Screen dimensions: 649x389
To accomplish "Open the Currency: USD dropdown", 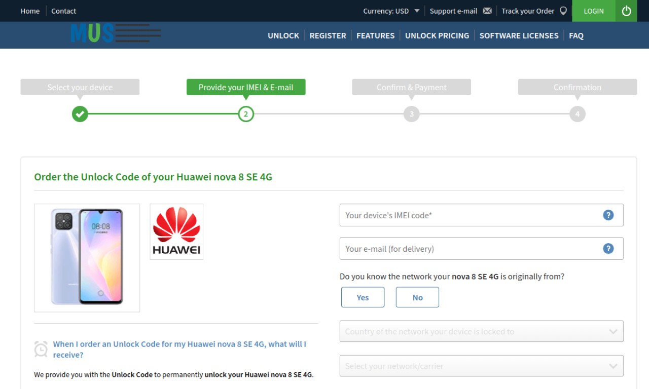I will (391, 11).
